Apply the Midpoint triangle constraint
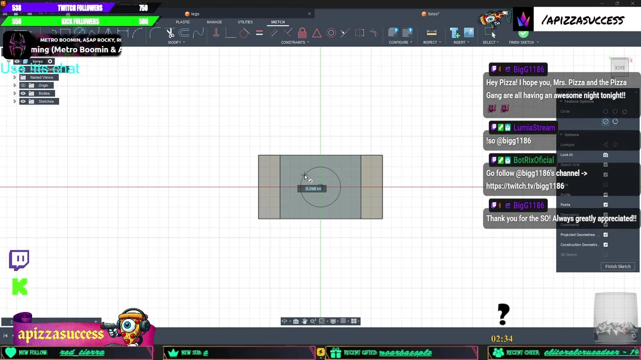 tap(316, 33)
